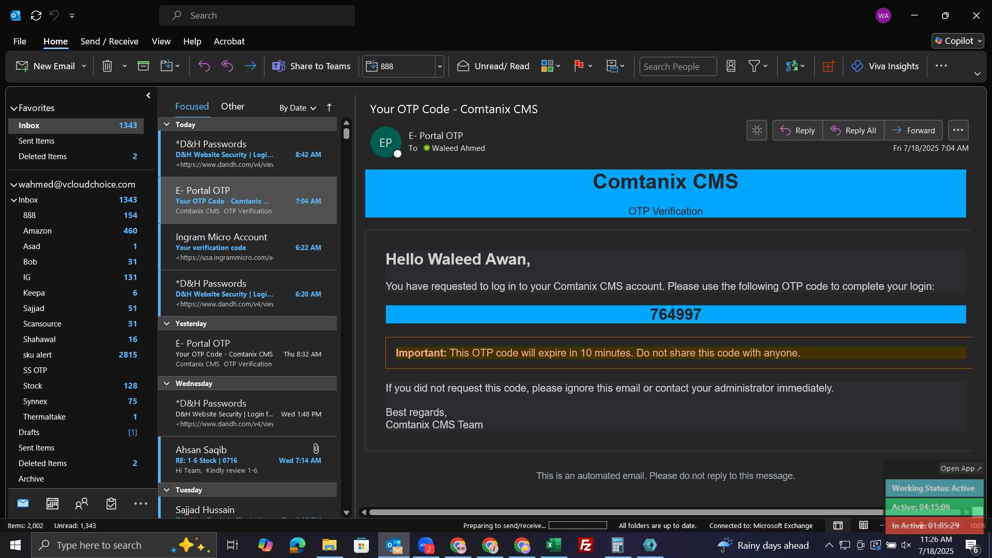992x558 pixels.
Task: Open People view from navigation bar
Action: coord(82,503)
